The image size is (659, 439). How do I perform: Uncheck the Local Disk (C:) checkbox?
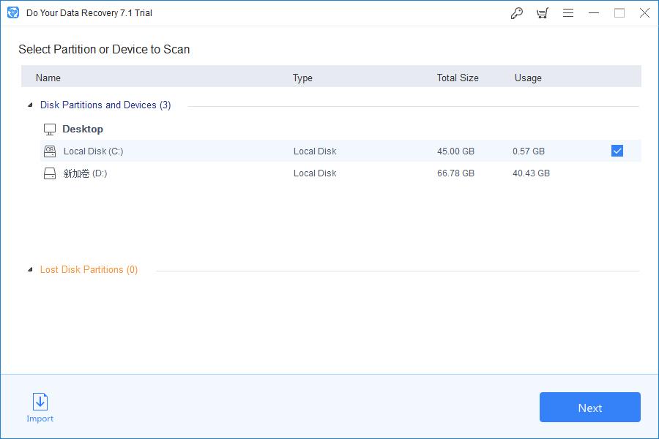click(x=617, y=151)
